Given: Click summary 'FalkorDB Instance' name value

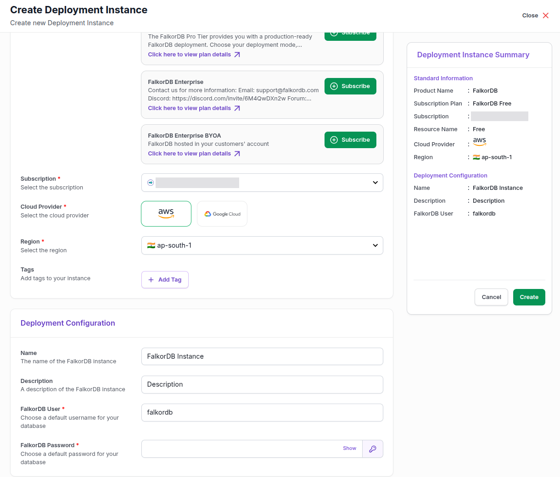Looking at the screenshot, I should [x=498, y=188].
